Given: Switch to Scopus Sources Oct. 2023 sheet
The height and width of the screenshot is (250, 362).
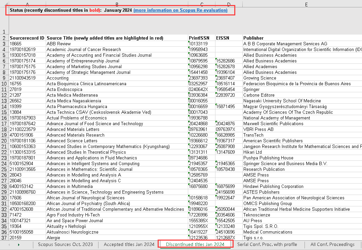Looking at the screenshot, I should [x=65, y=245].
